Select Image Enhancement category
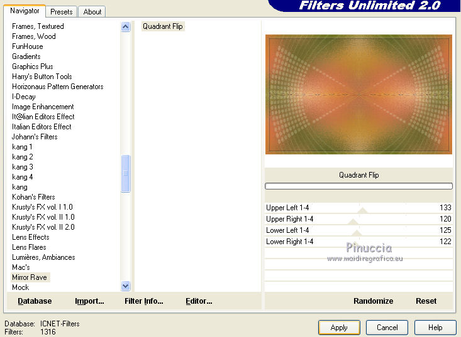This screenshot has height=337, width=461. [43, 107]
